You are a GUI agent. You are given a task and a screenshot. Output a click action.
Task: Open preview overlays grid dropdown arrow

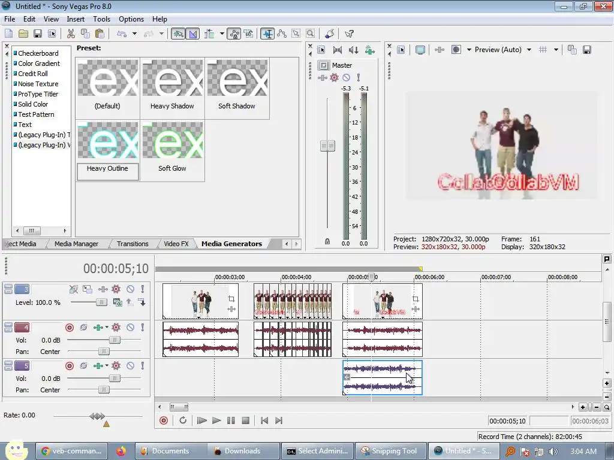[x=556, y=50]
